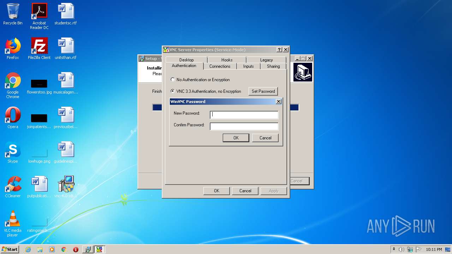
Task: Open the Recycle Bin desktop icon
Action: coord(13,14)
